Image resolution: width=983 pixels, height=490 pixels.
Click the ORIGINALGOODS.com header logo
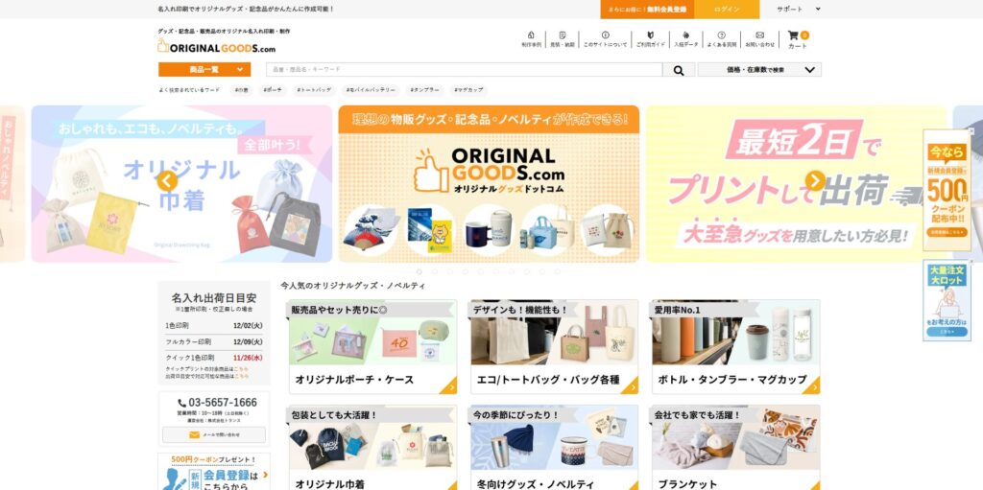216,46
